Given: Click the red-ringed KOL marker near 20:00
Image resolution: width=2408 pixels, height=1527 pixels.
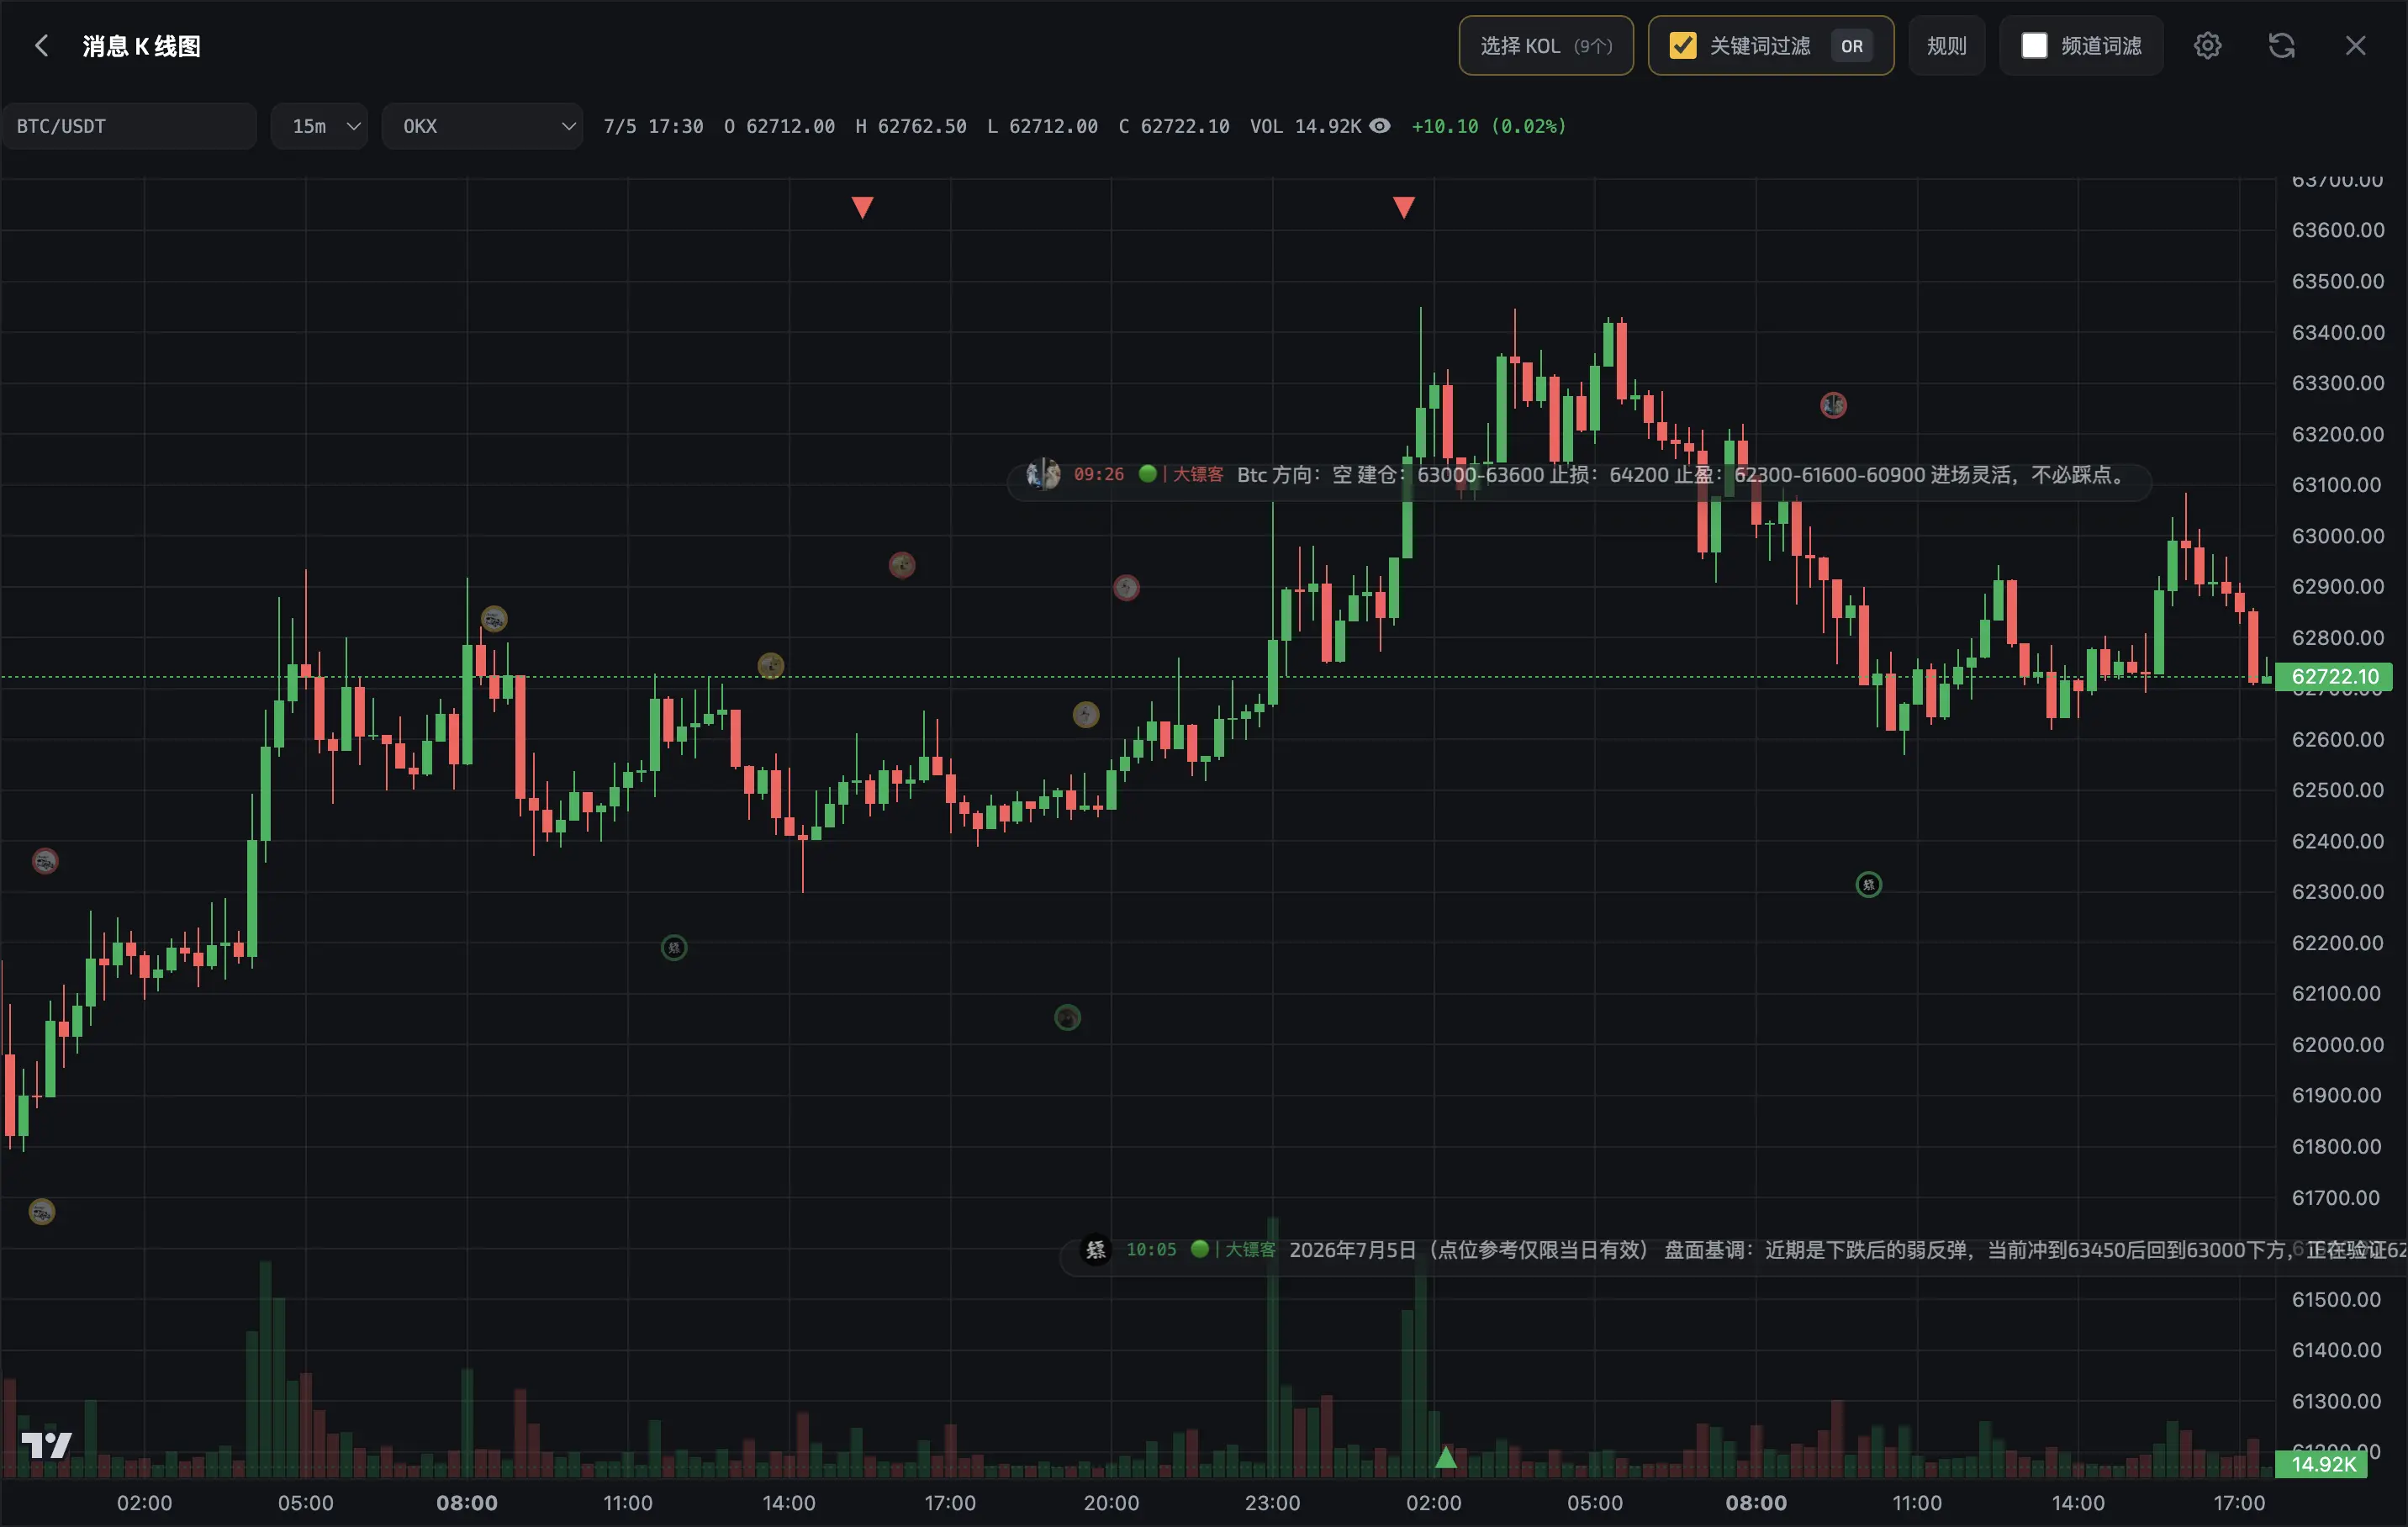Looking at the screenshot, I should pos(1127,587).
